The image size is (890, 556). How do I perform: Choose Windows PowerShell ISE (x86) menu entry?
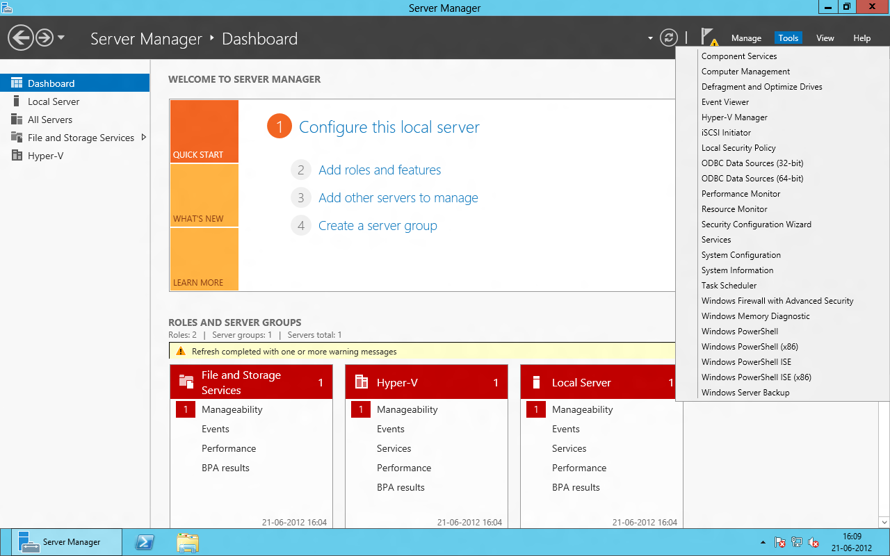(x=756, y=377)
